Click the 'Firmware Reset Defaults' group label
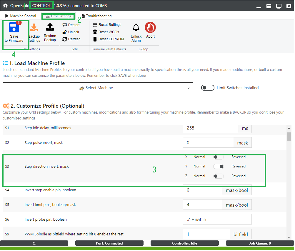Screen dimensions: 295x251 [x=109, y=49]
